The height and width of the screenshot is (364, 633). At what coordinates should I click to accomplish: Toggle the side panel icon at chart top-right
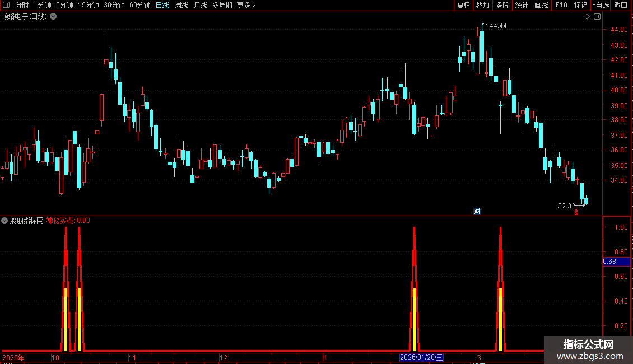(x=597, y=17)
